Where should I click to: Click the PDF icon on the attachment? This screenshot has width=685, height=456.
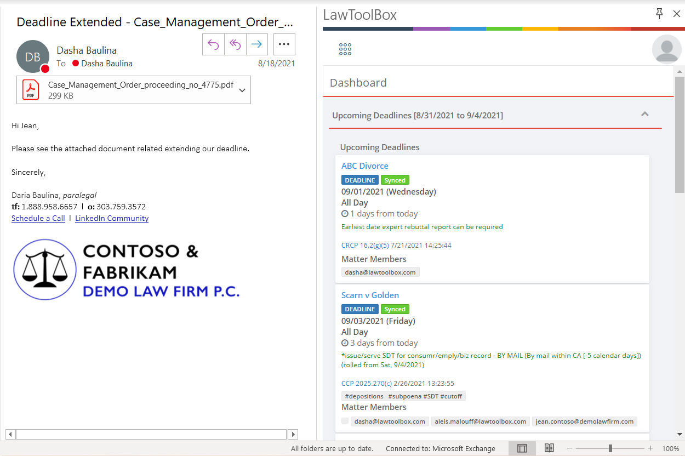[30, 89]
